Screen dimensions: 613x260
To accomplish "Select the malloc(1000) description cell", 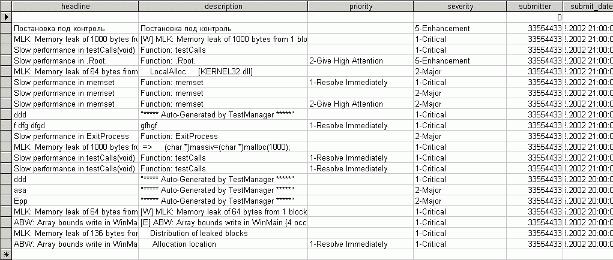I will tap(223, 147).
